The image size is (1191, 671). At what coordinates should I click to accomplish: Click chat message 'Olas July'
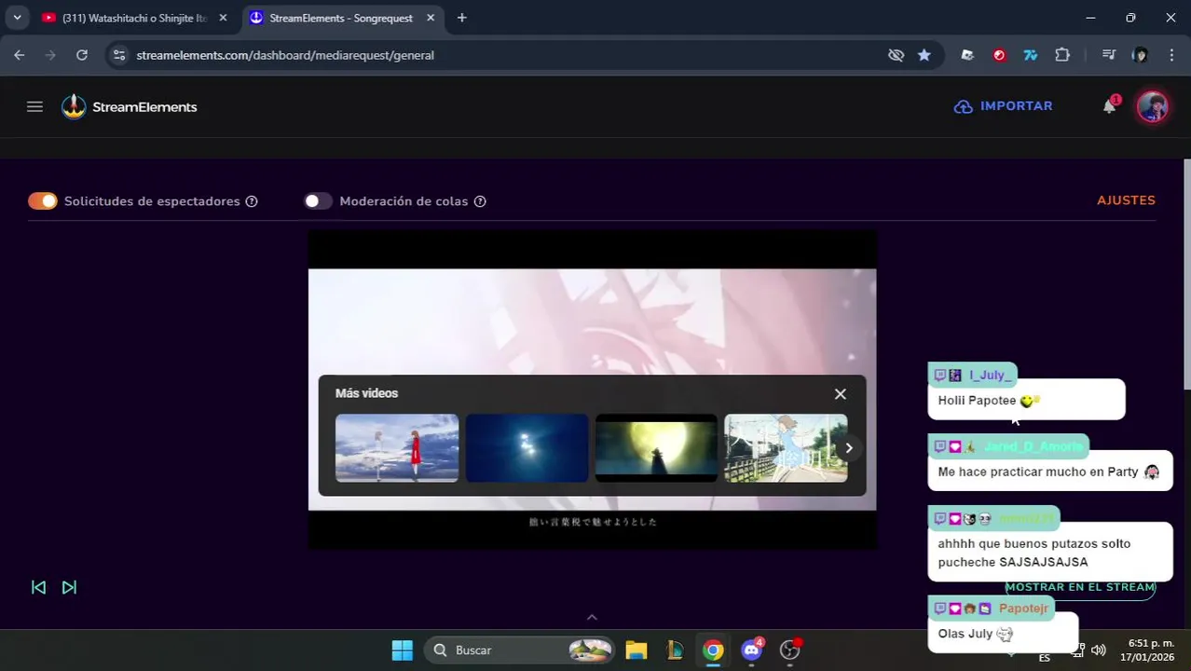[x=1002, y=634]
